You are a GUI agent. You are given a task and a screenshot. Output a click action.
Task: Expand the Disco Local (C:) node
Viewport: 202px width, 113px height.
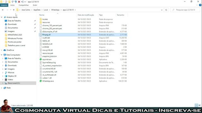point(3,83)
